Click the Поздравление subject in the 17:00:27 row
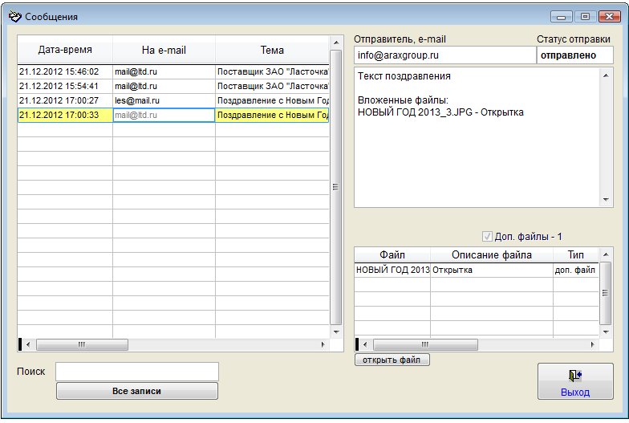This screenshot has height=423, width=629. coord(273,101)
